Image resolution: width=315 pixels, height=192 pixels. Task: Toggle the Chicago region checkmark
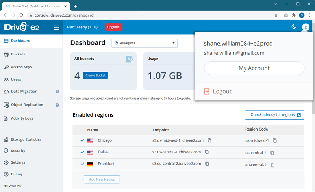[x=82, y=140]
